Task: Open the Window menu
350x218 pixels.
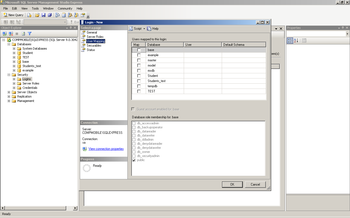Action: click(48, 8)
